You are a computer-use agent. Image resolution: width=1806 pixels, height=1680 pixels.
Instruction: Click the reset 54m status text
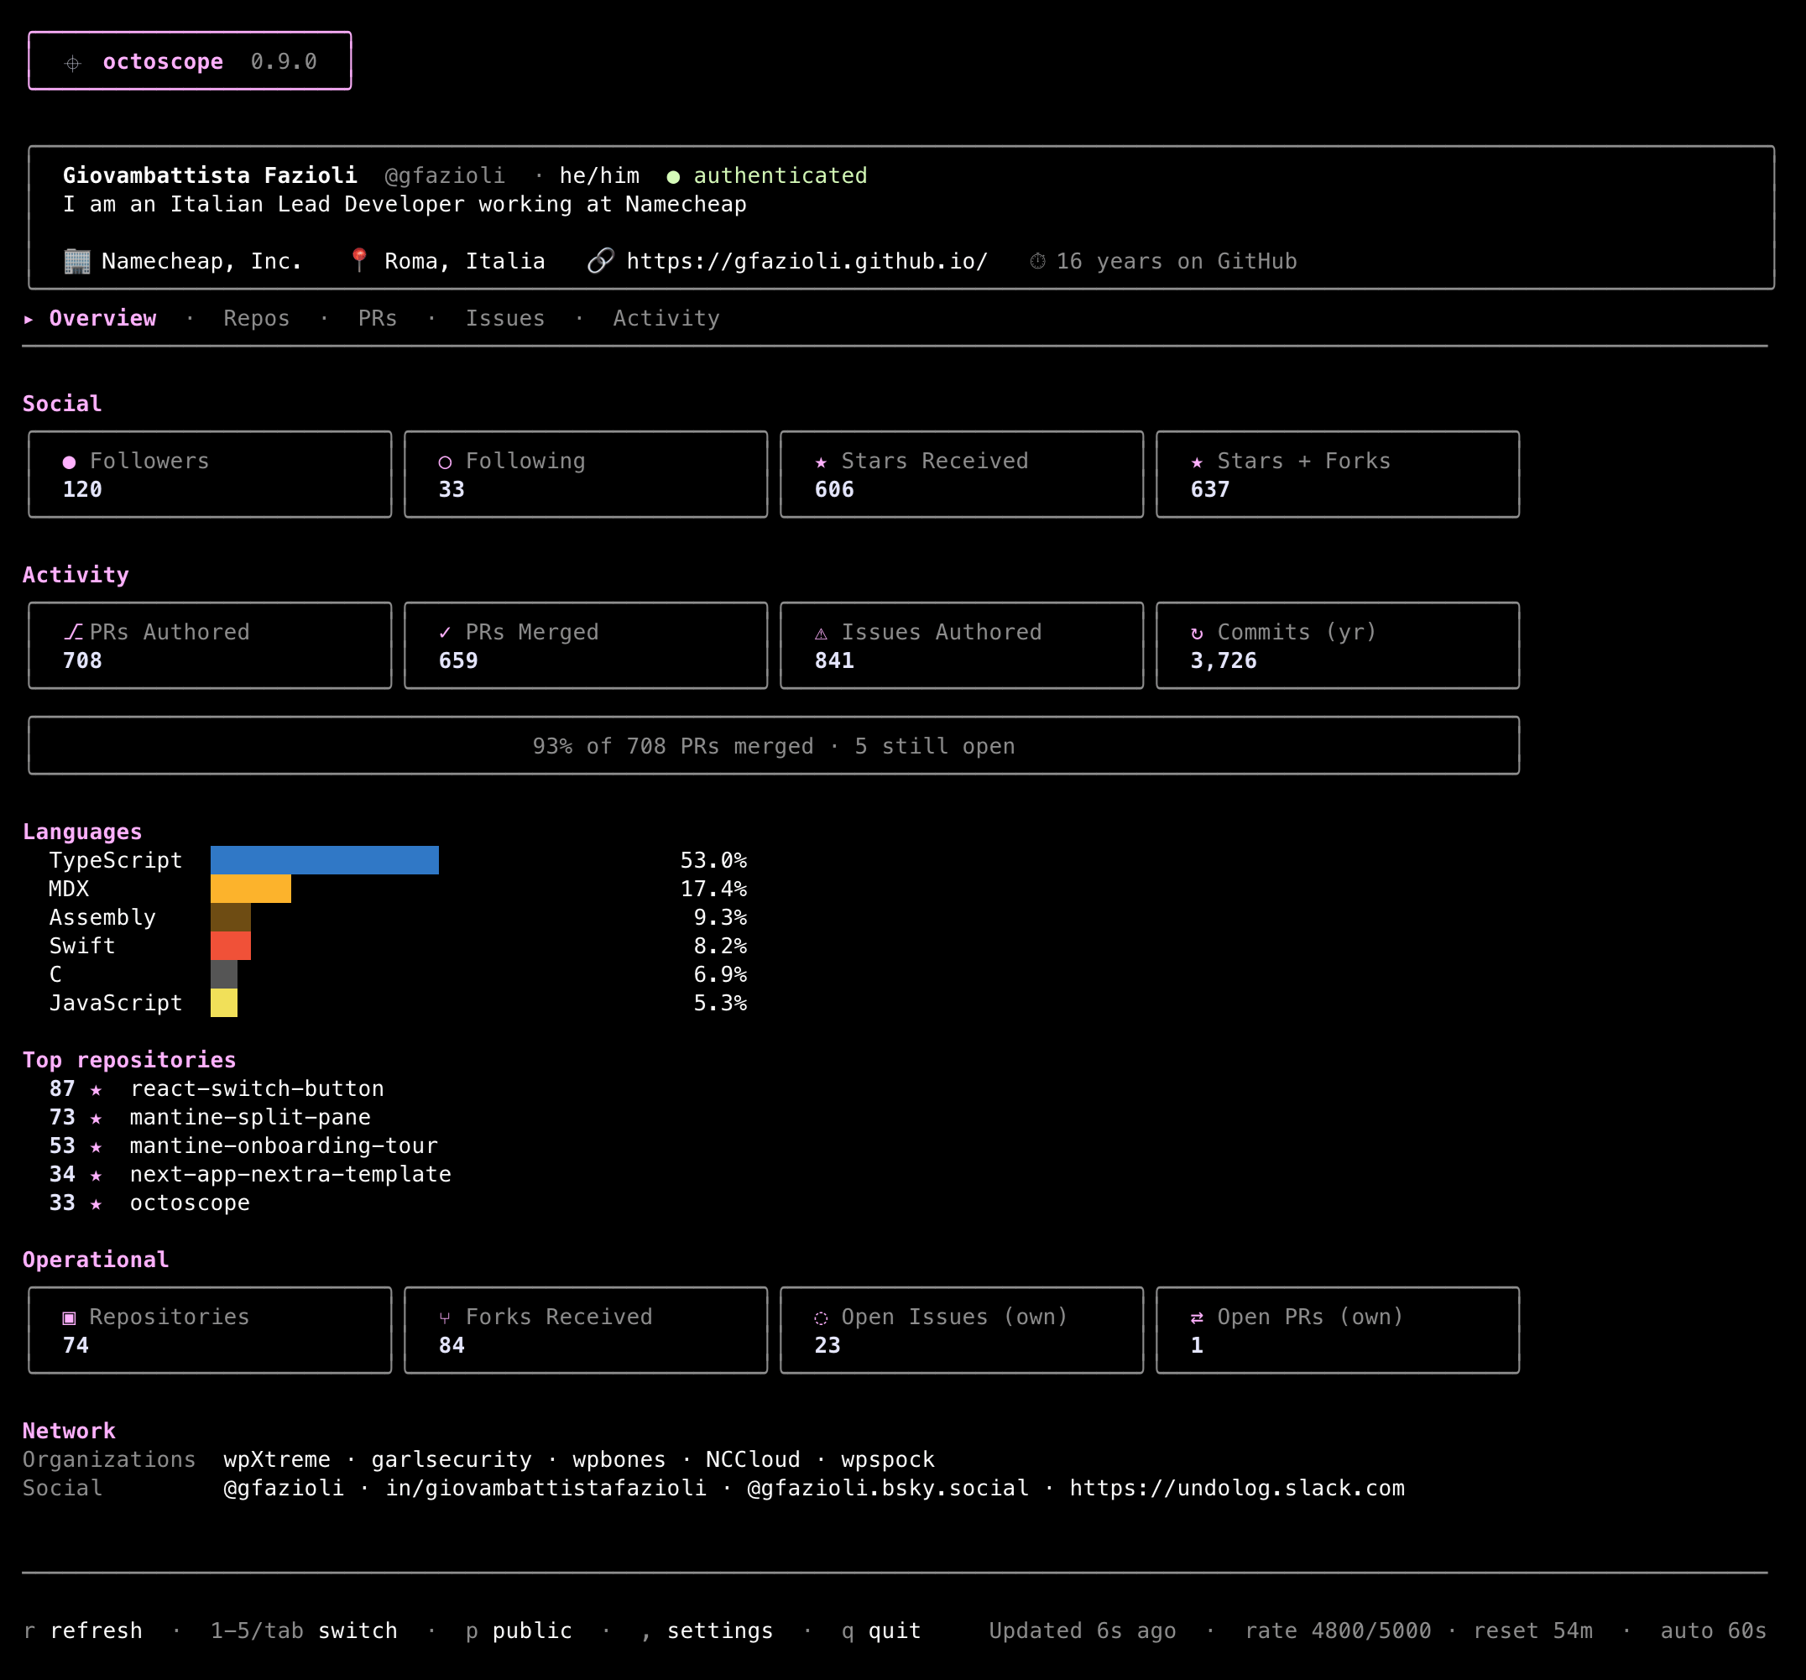(1533, 1631)
